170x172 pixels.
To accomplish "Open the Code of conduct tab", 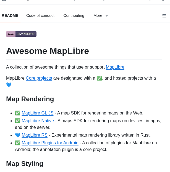I will pos(40,15).
